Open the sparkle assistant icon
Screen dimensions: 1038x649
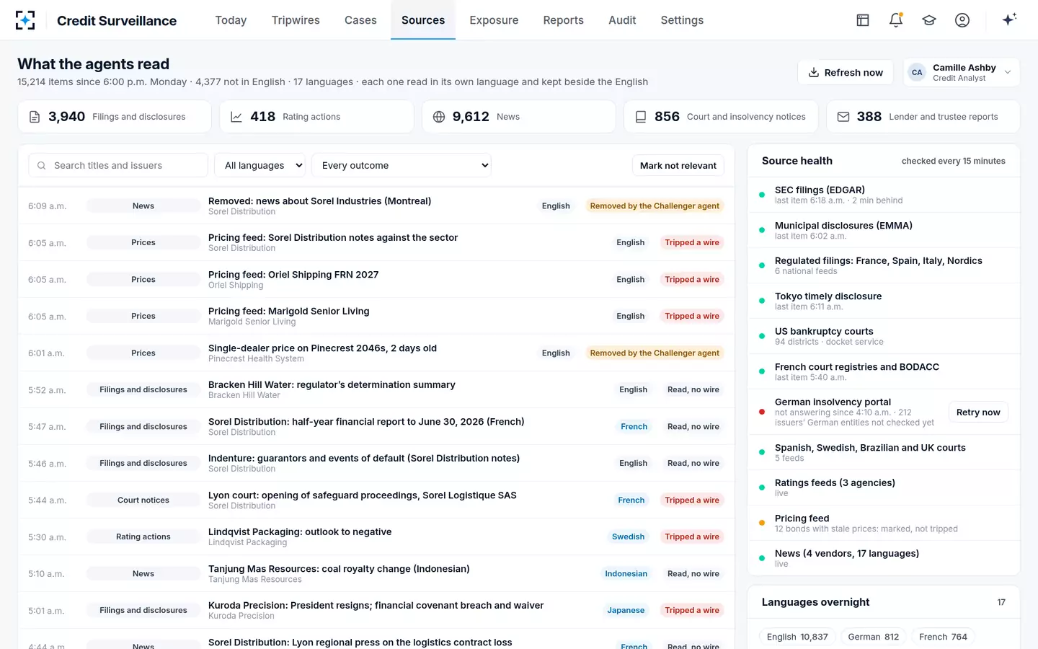pyautogui.click(x=1009, y=19)
